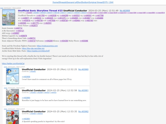This screenshot has height=124, width=166.
Task: Open thread #6 link >>447788
Action: coord(99,16)
